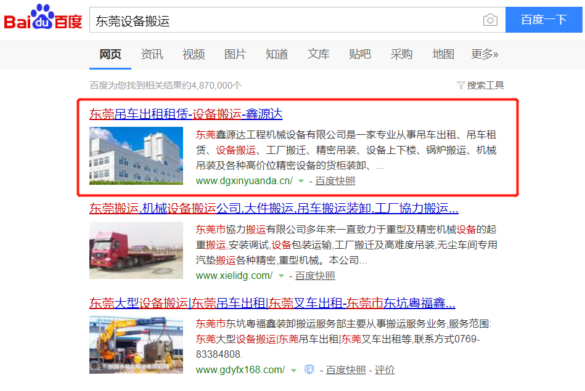The width and height of the screenshot is (585, 391).
Task: Click the 搜索工具 filter icon
Action: tap(460, 86)
